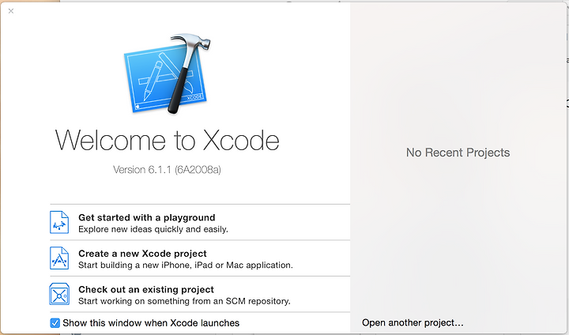Click the Version 6.1.1 (6A2008a) text
The image size is (569, 335).
(x=167, y=170)
